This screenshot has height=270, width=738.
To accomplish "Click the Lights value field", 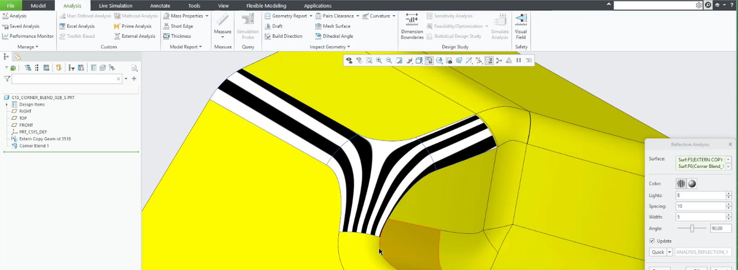I will 701,195.
